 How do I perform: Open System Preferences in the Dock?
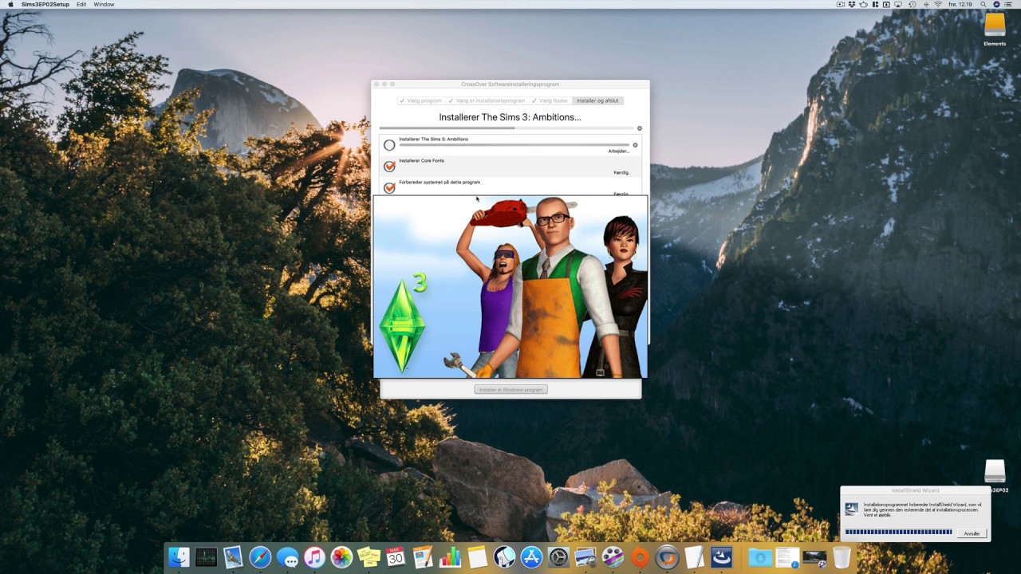pyautogui.click(x=558, y=557)
